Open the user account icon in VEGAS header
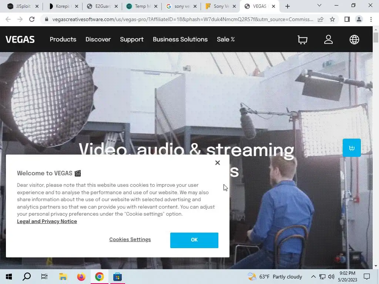 (328, 40)
